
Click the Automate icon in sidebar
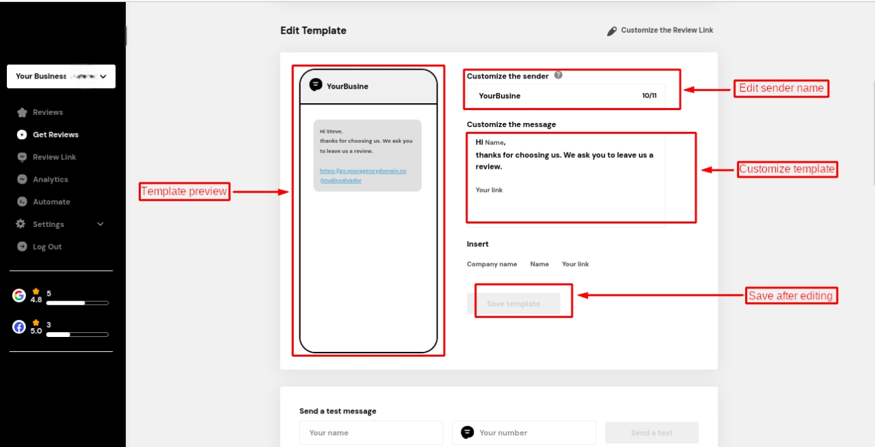pos(22,202)
